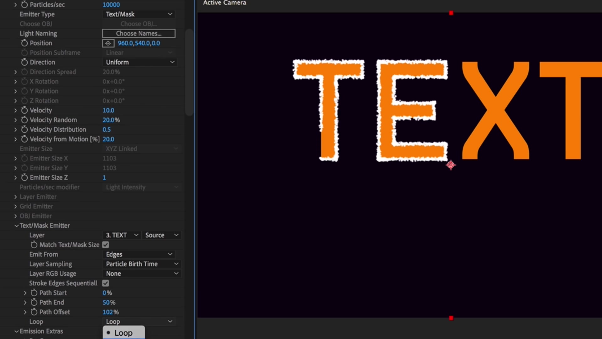This screenshot has height=339, width=602.
Task: Uncheck the Match Text/Mask Size checkbox
Action: [x=105, y=245]
